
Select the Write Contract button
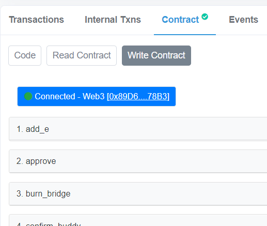click(156, 55)
